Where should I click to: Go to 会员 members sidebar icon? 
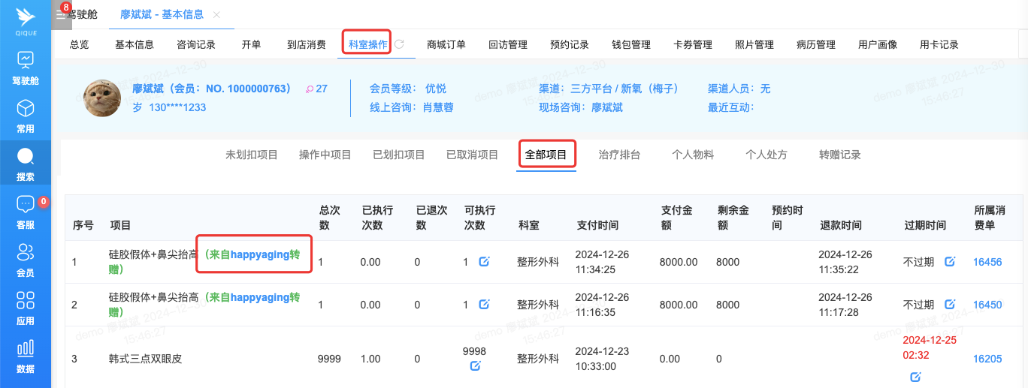(x=26, y=259)
